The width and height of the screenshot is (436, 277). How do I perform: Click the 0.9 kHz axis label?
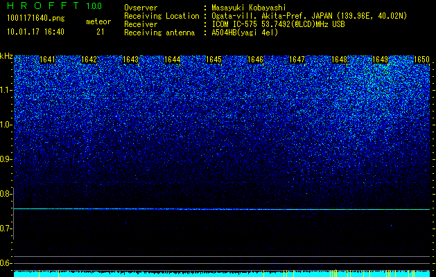[x=6, y=159]
